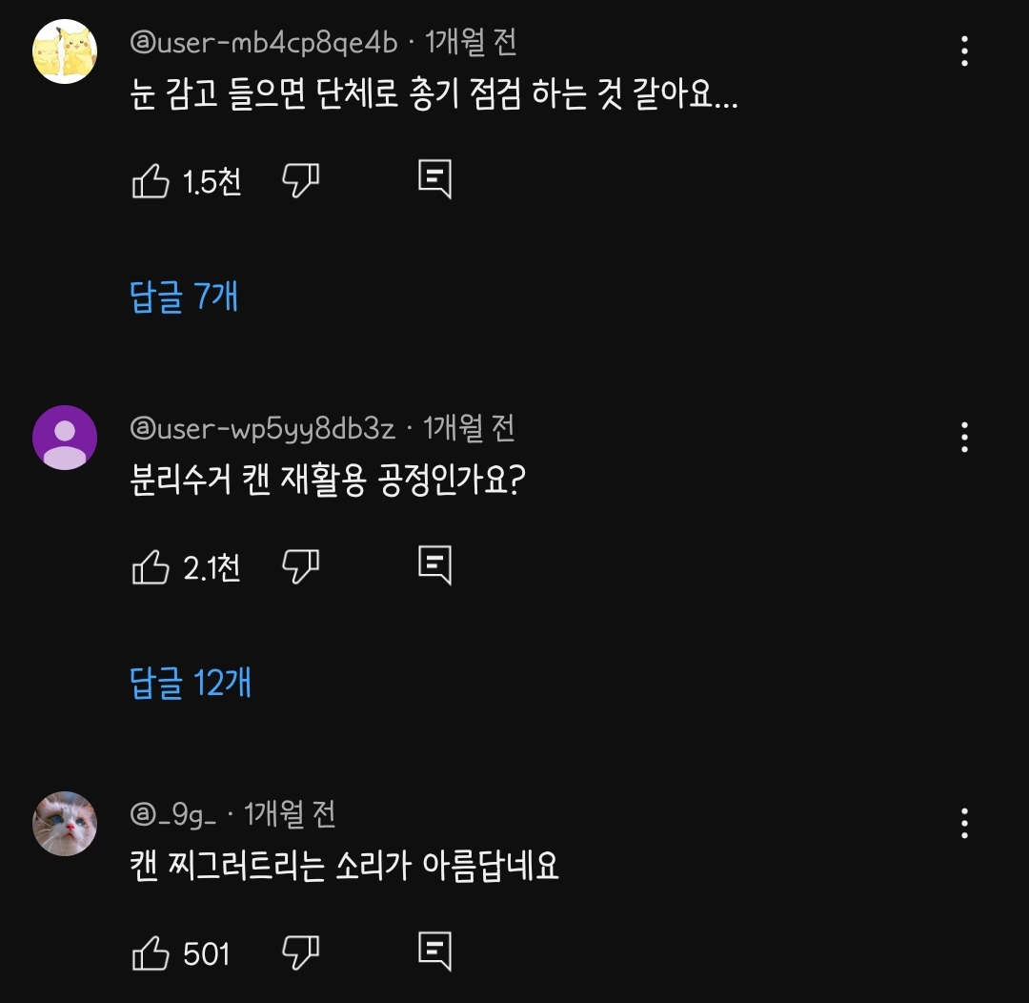Dislike the 캔 찌그러트리는 소리 comment
1029x1003 pixels.
pyautogui.click(x=300, y=952)
